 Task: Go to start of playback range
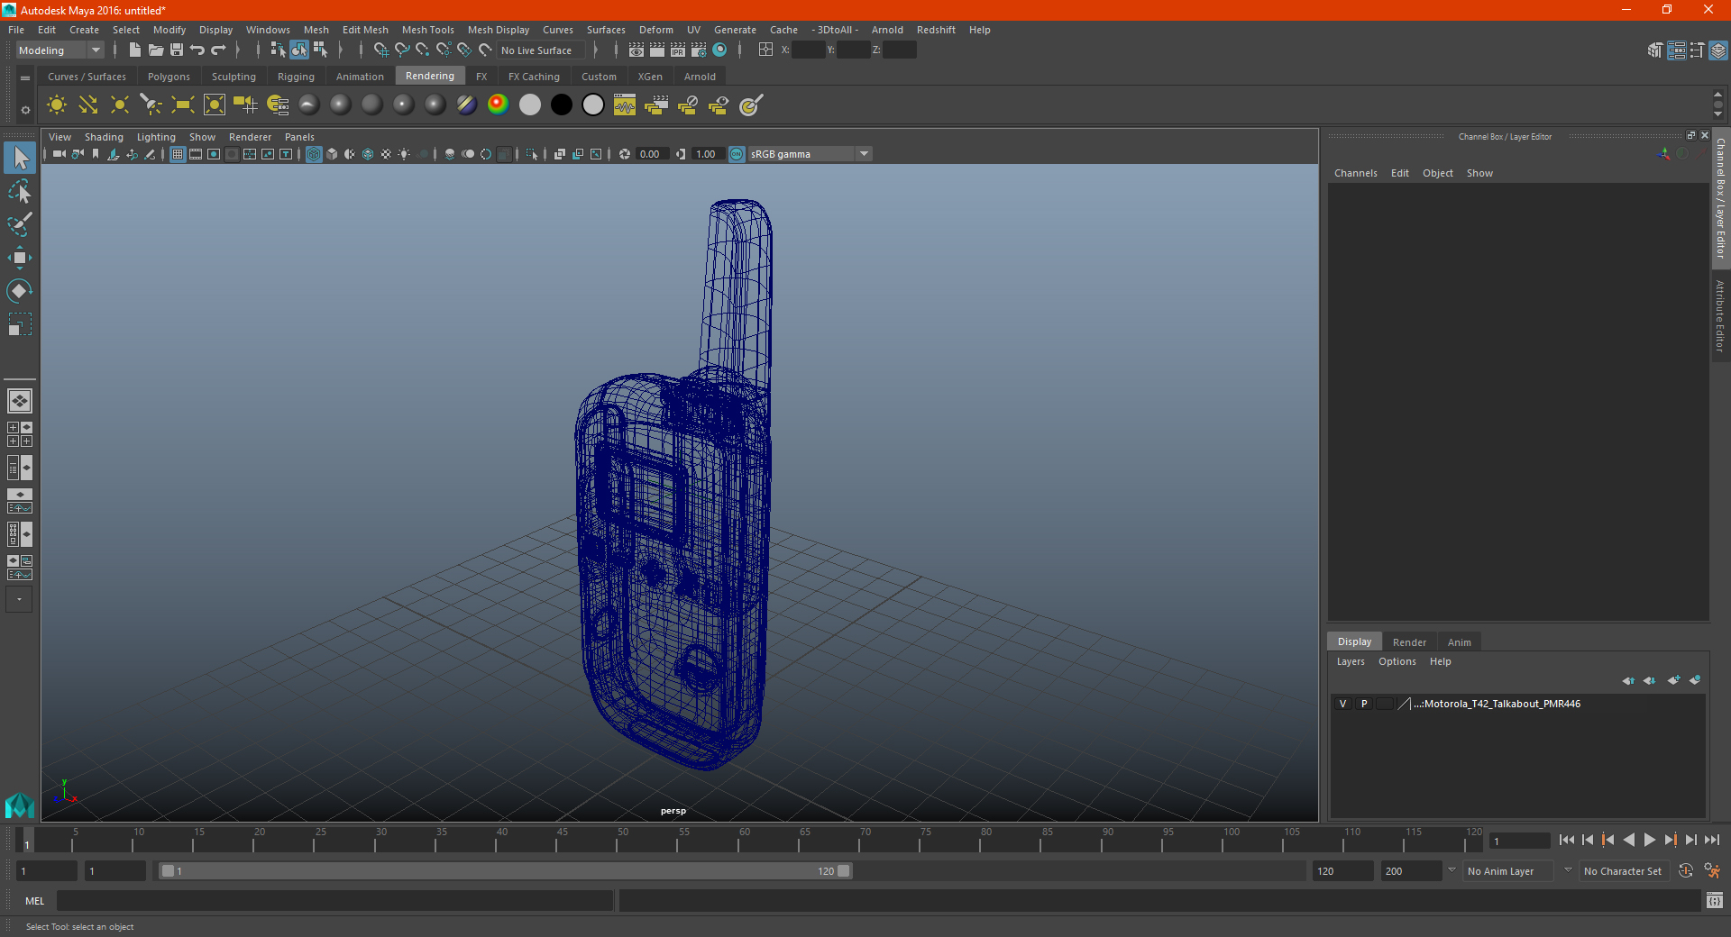(x=1567, y=840)
